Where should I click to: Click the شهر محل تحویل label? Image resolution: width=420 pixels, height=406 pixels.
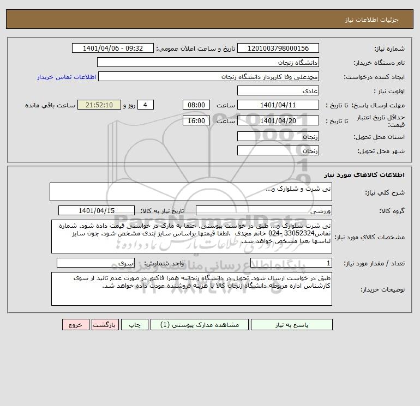point(381,151)
